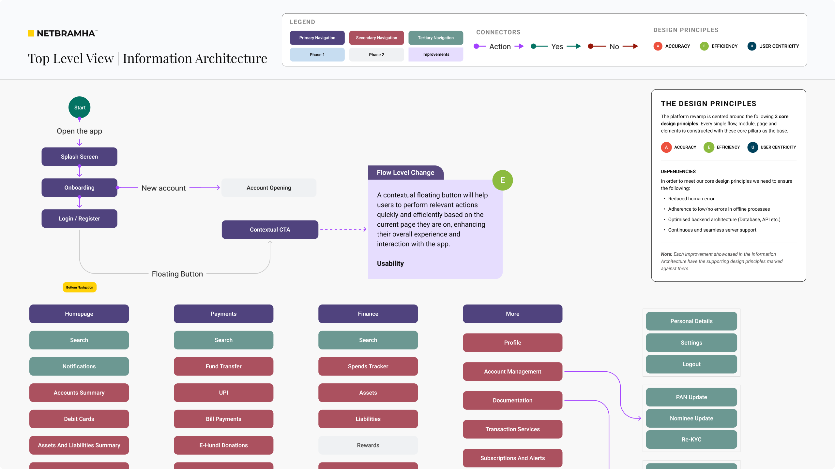
Task: Click the Profile block
Action: [x=512, y=343]
